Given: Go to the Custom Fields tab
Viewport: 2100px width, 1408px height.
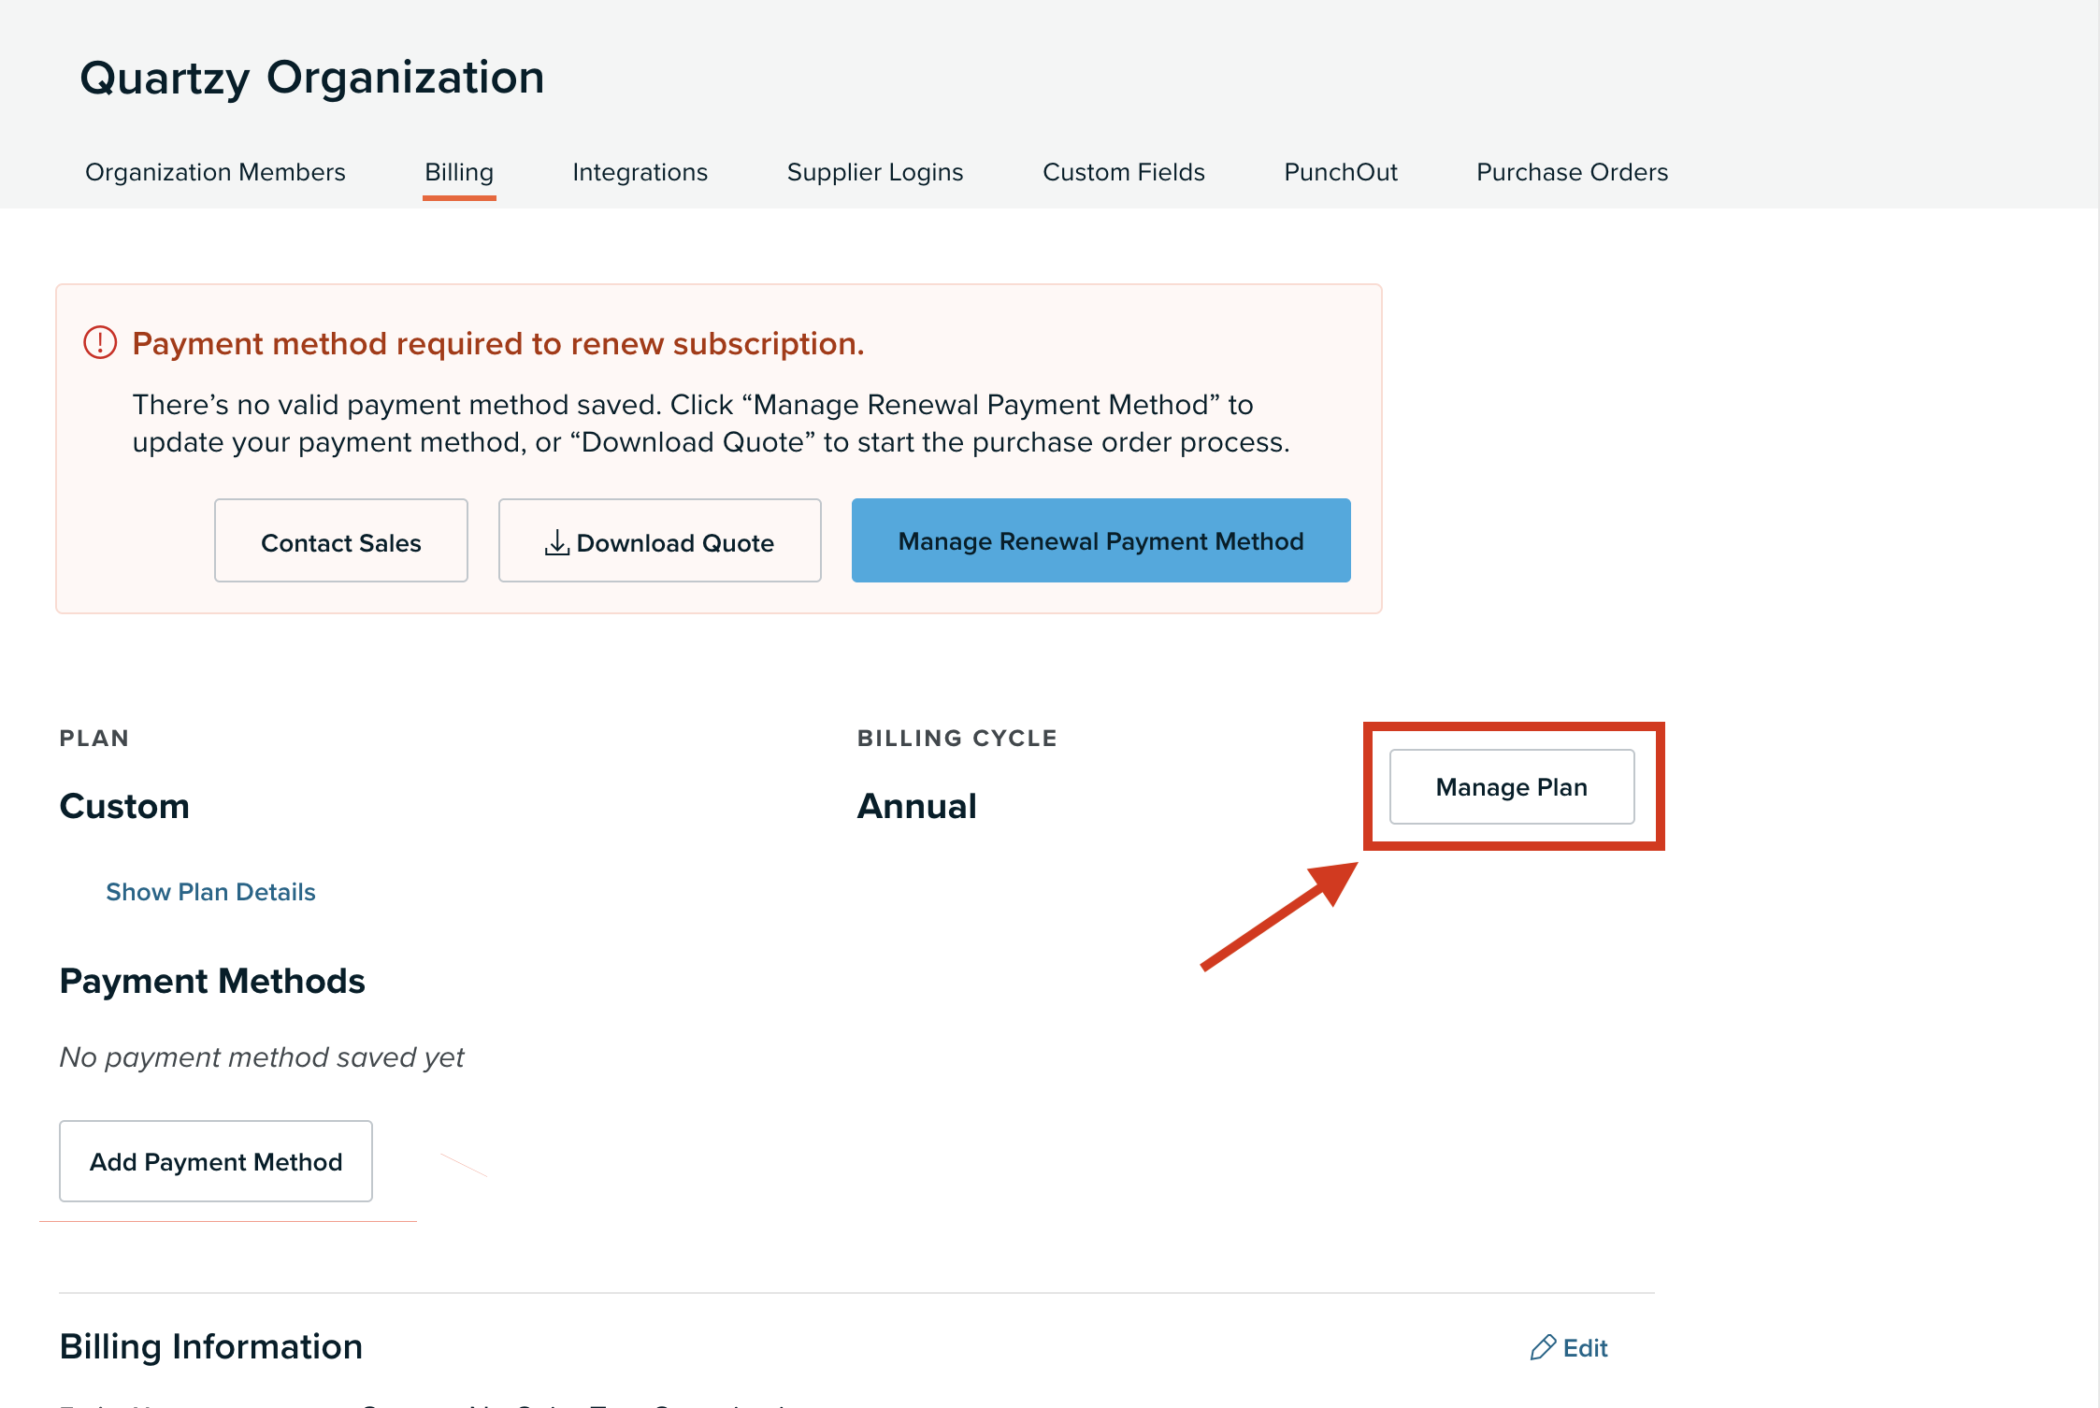Looking at the screenshot, I should pyautogui.click(x=1124, y=172).
